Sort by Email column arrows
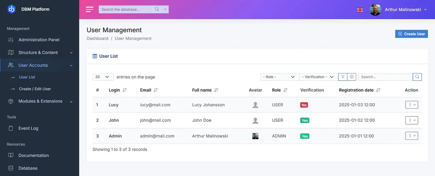This screenshot has height=176, width=435. click(156, 90)
